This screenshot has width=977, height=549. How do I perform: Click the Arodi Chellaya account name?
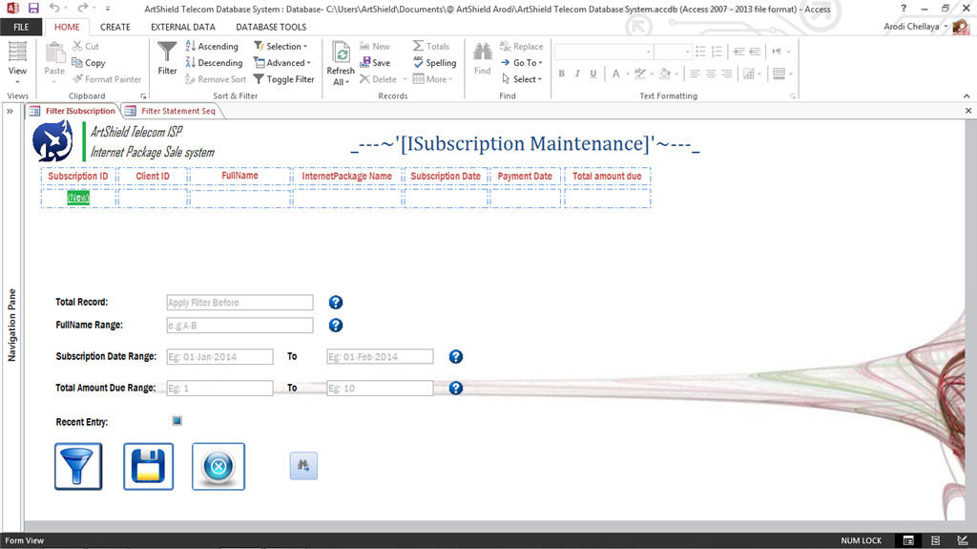pyautogui.click(x=911, y=26)
